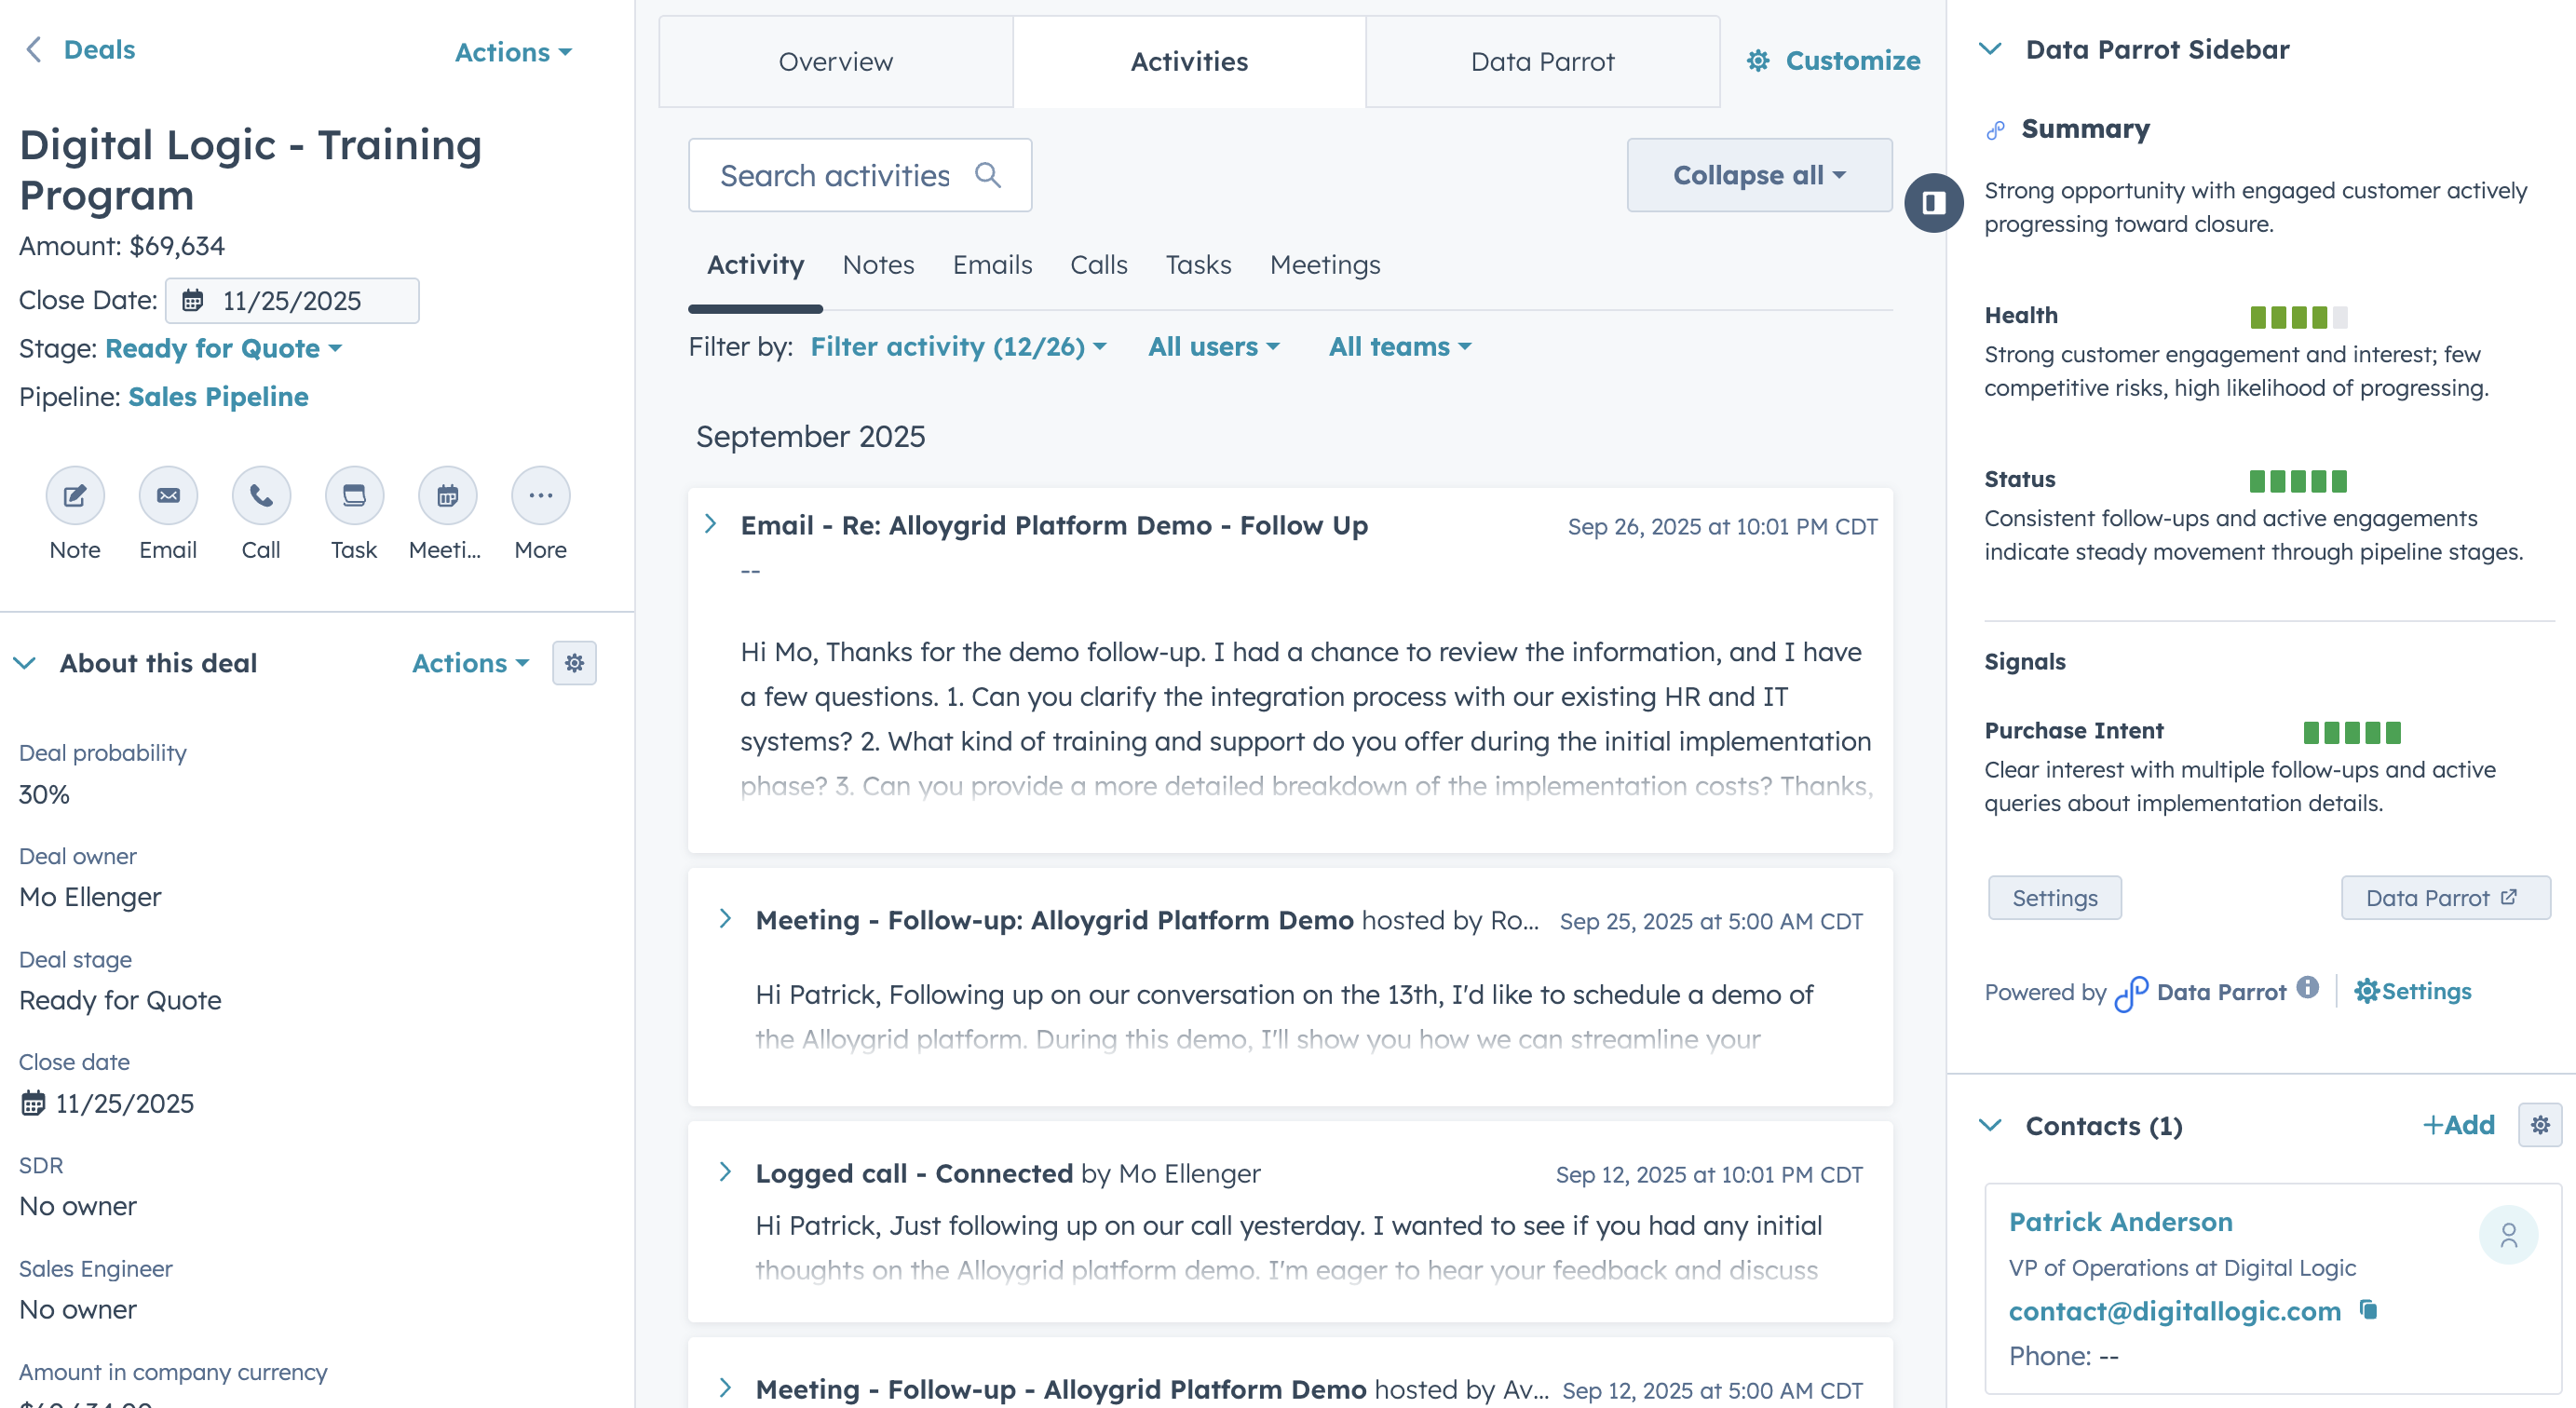Click the Customize gear icon
Viewport: 2576px width, 1408px height.
(x=1757, y=61)
